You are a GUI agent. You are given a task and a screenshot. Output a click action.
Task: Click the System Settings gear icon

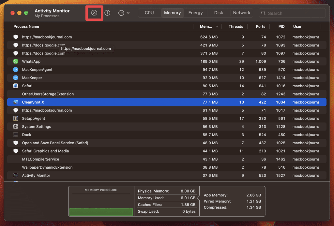(16, 127)
